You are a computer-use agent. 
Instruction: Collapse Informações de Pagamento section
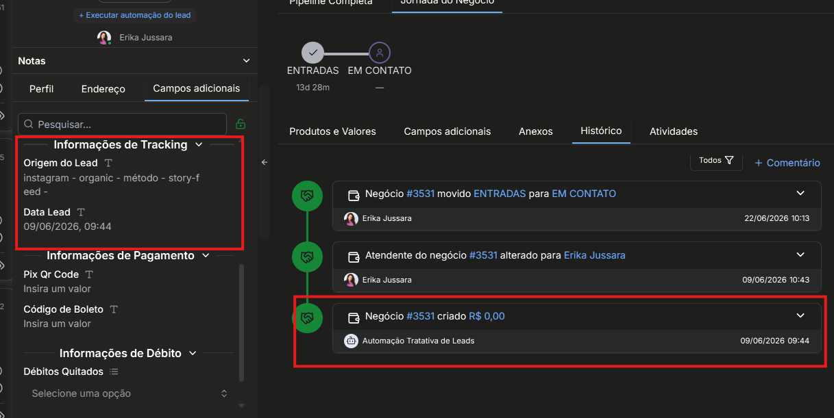coord(206,256)
